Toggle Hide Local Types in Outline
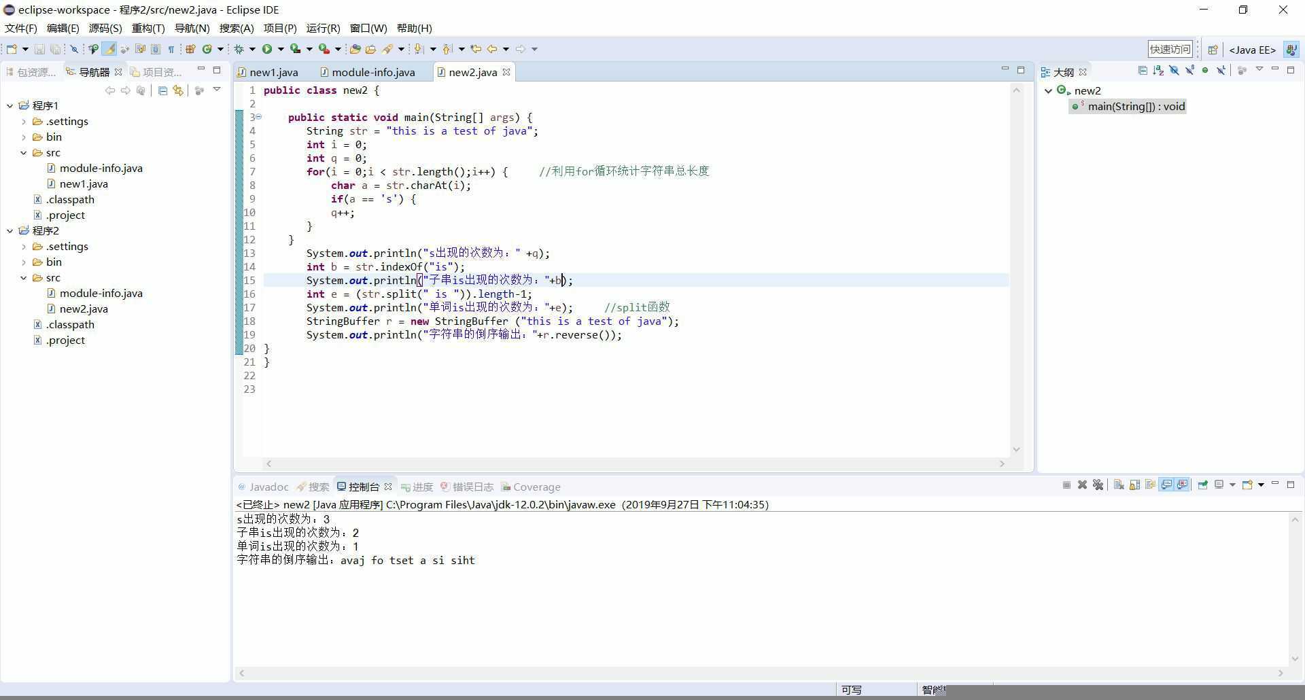1305x700 pixels. [1221, 70]
